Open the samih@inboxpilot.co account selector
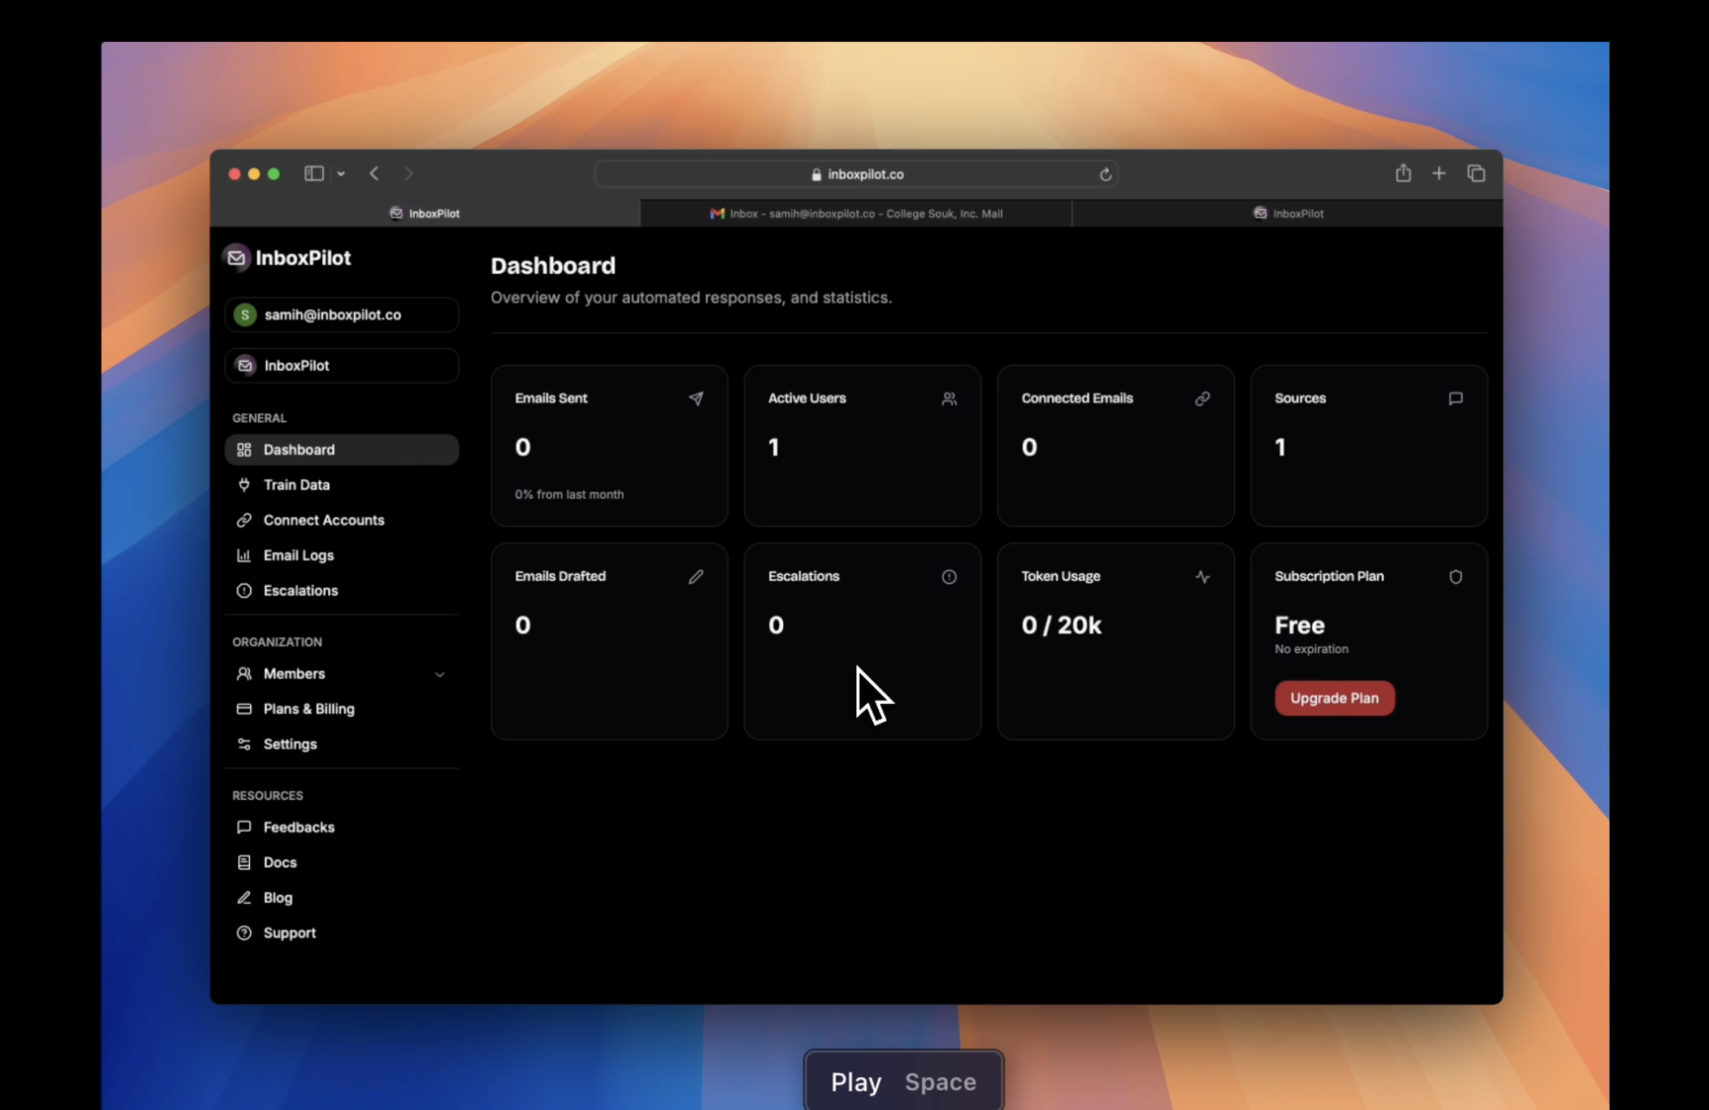Viewport: 1709px width, 1110px height. (x=341, y=314)
